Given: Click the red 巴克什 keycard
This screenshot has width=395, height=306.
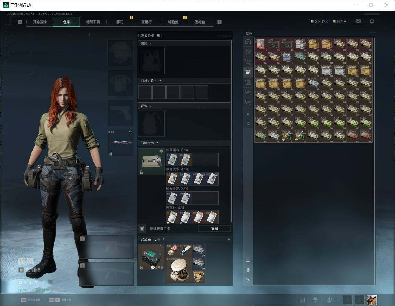Looking at the screenshot, I should [x=199, y=217].
